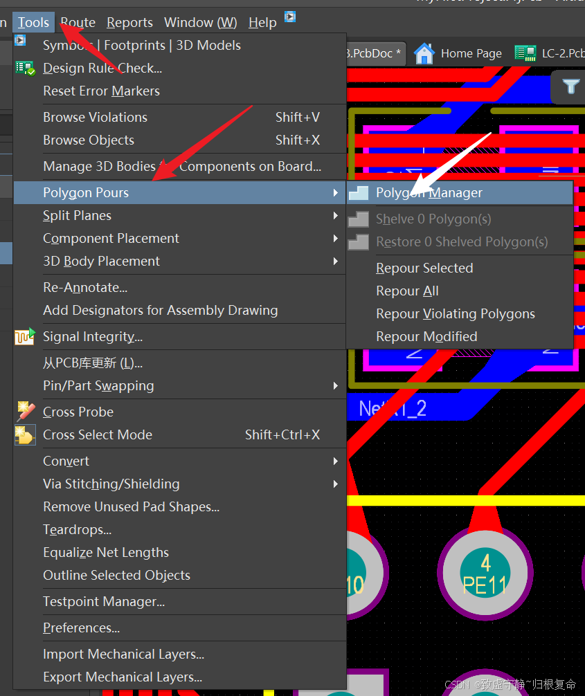Choose Repour All
The height and width of the screenshot is (696, 585).
coord(460,291)
